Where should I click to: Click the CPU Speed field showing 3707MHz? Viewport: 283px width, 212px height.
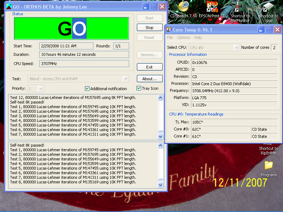pos(84,64)
